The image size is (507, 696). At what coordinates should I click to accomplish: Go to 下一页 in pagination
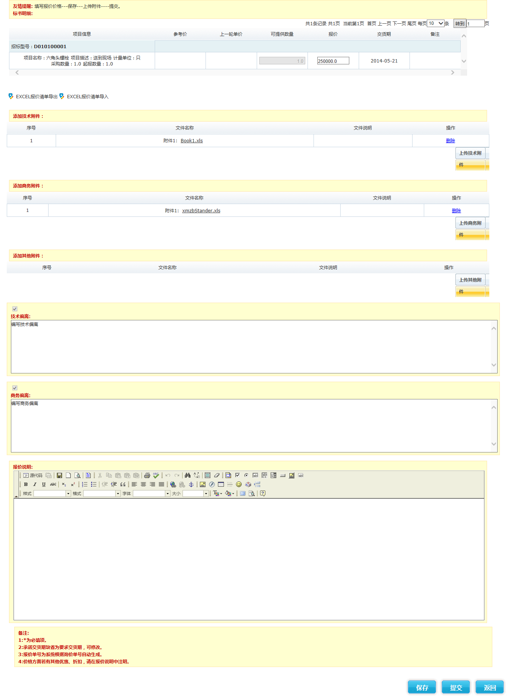point(399,23)
